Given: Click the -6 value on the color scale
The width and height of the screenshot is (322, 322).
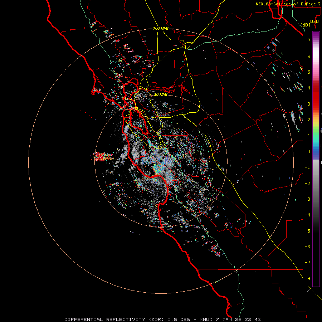Looking at the screenshot, I should tap(307, 247).
